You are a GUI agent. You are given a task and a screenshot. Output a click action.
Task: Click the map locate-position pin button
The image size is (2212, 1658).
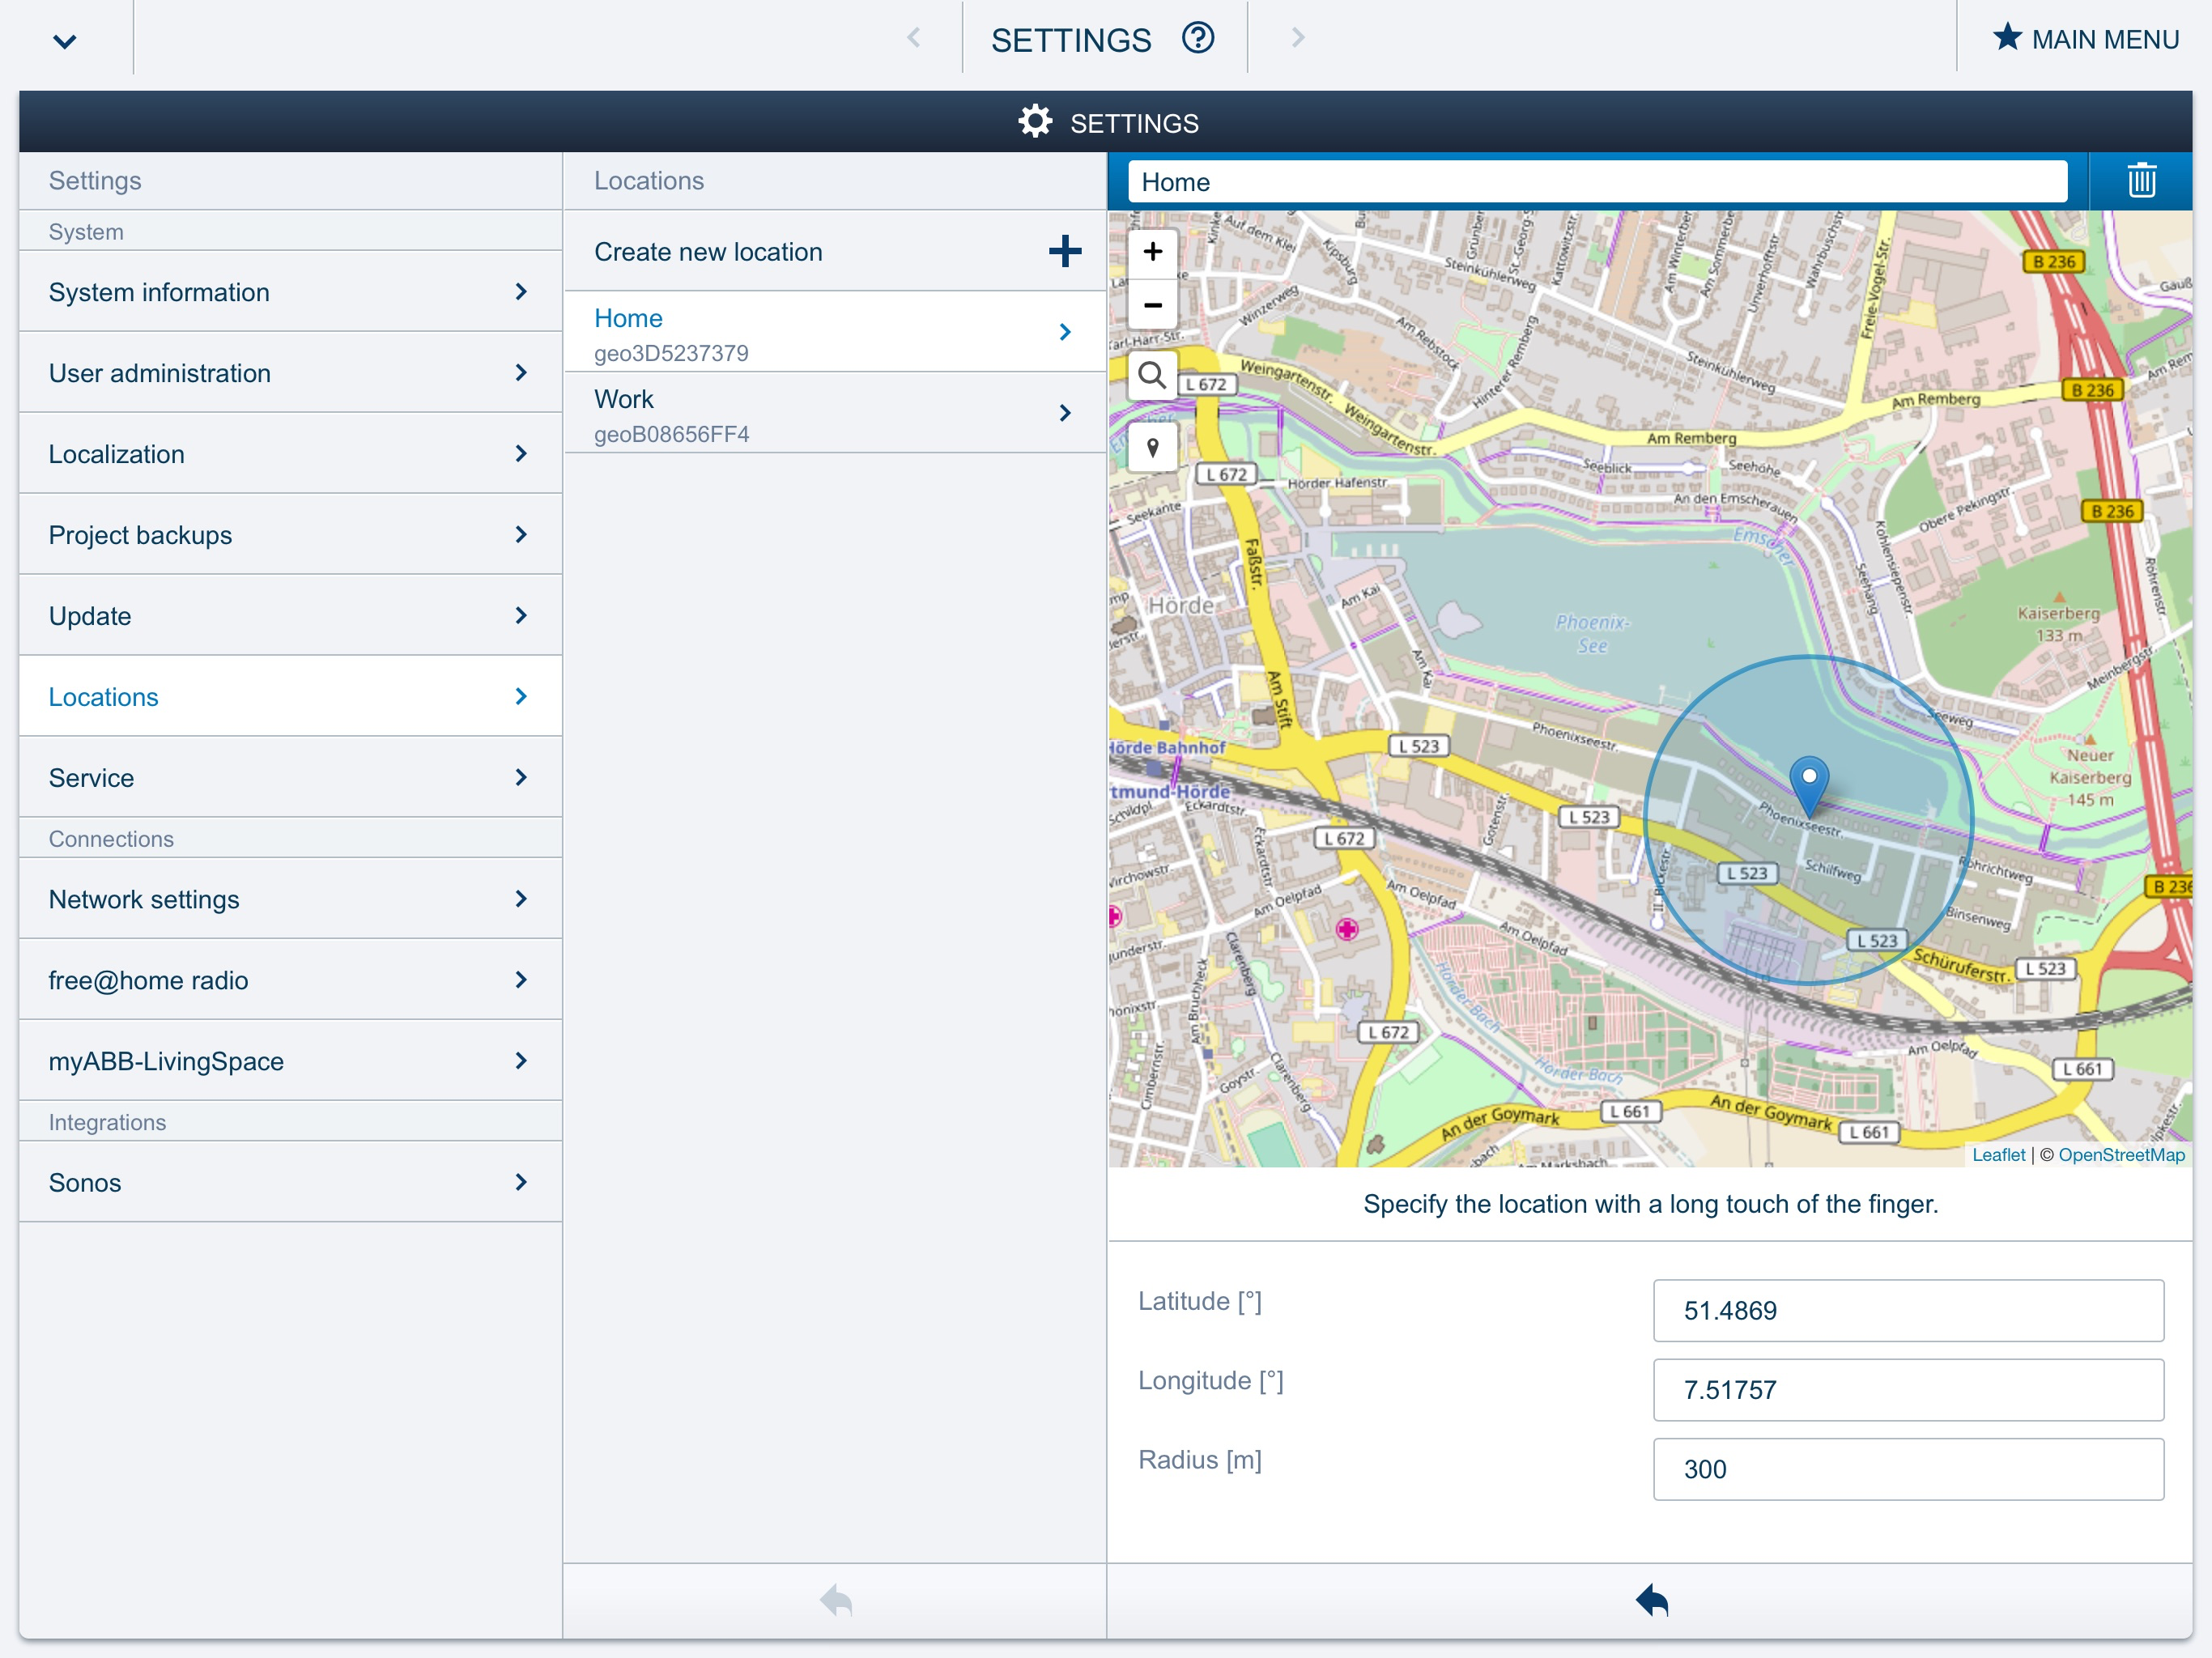click(x=1153, y=447)
